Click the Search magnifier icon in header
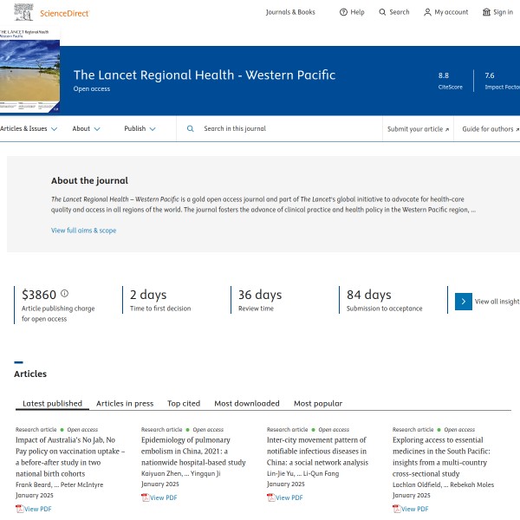Screen dimensions: 520x520 point(383,12)
